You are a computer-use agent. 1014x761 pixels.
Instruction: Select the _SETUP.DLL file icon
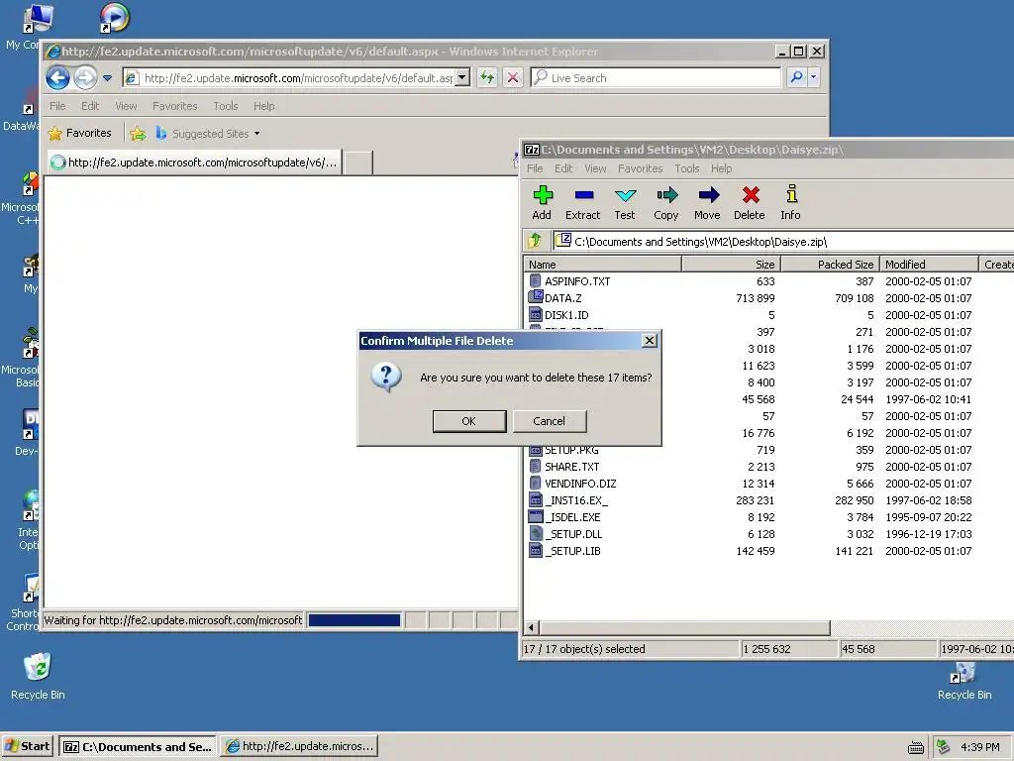click(x=535, y=533)
